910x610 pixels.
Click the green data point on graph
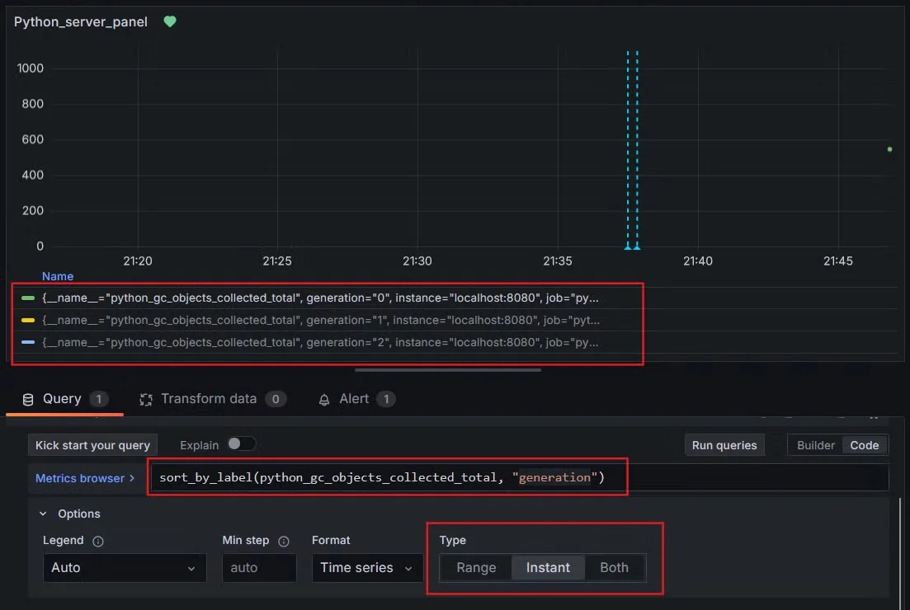(889, 149)
